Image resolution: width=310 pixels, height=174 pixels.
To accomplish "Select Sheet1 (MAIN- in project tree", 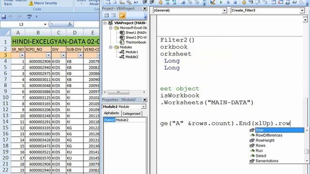I will pyautogui.click(x=136, y=32).
